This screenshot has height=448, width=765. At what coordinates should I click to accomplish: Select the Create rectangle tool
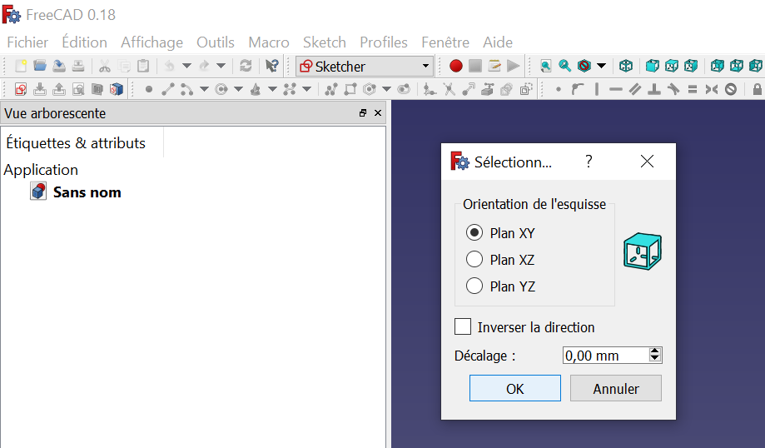(350, 89)
